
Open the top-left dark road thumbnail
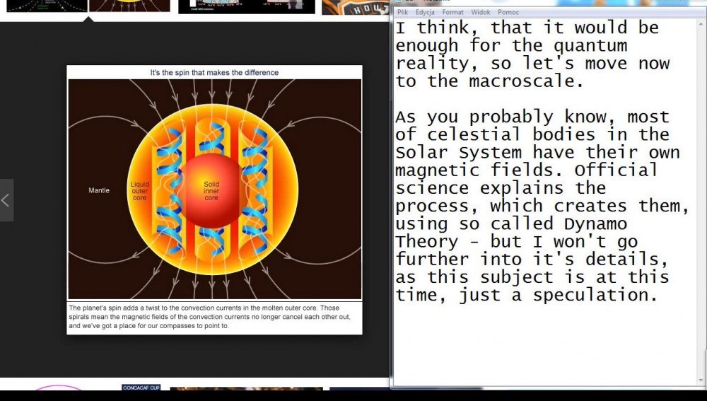pos(44,6)
